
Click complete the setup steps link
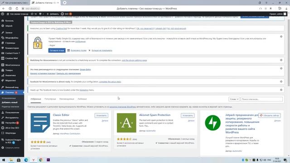pos(110,81)
